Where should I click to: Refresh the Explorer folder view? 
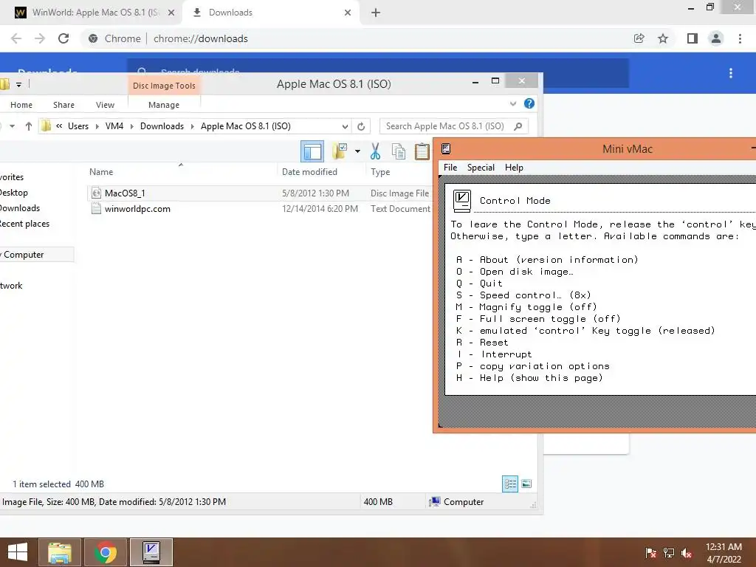point(361,126)
